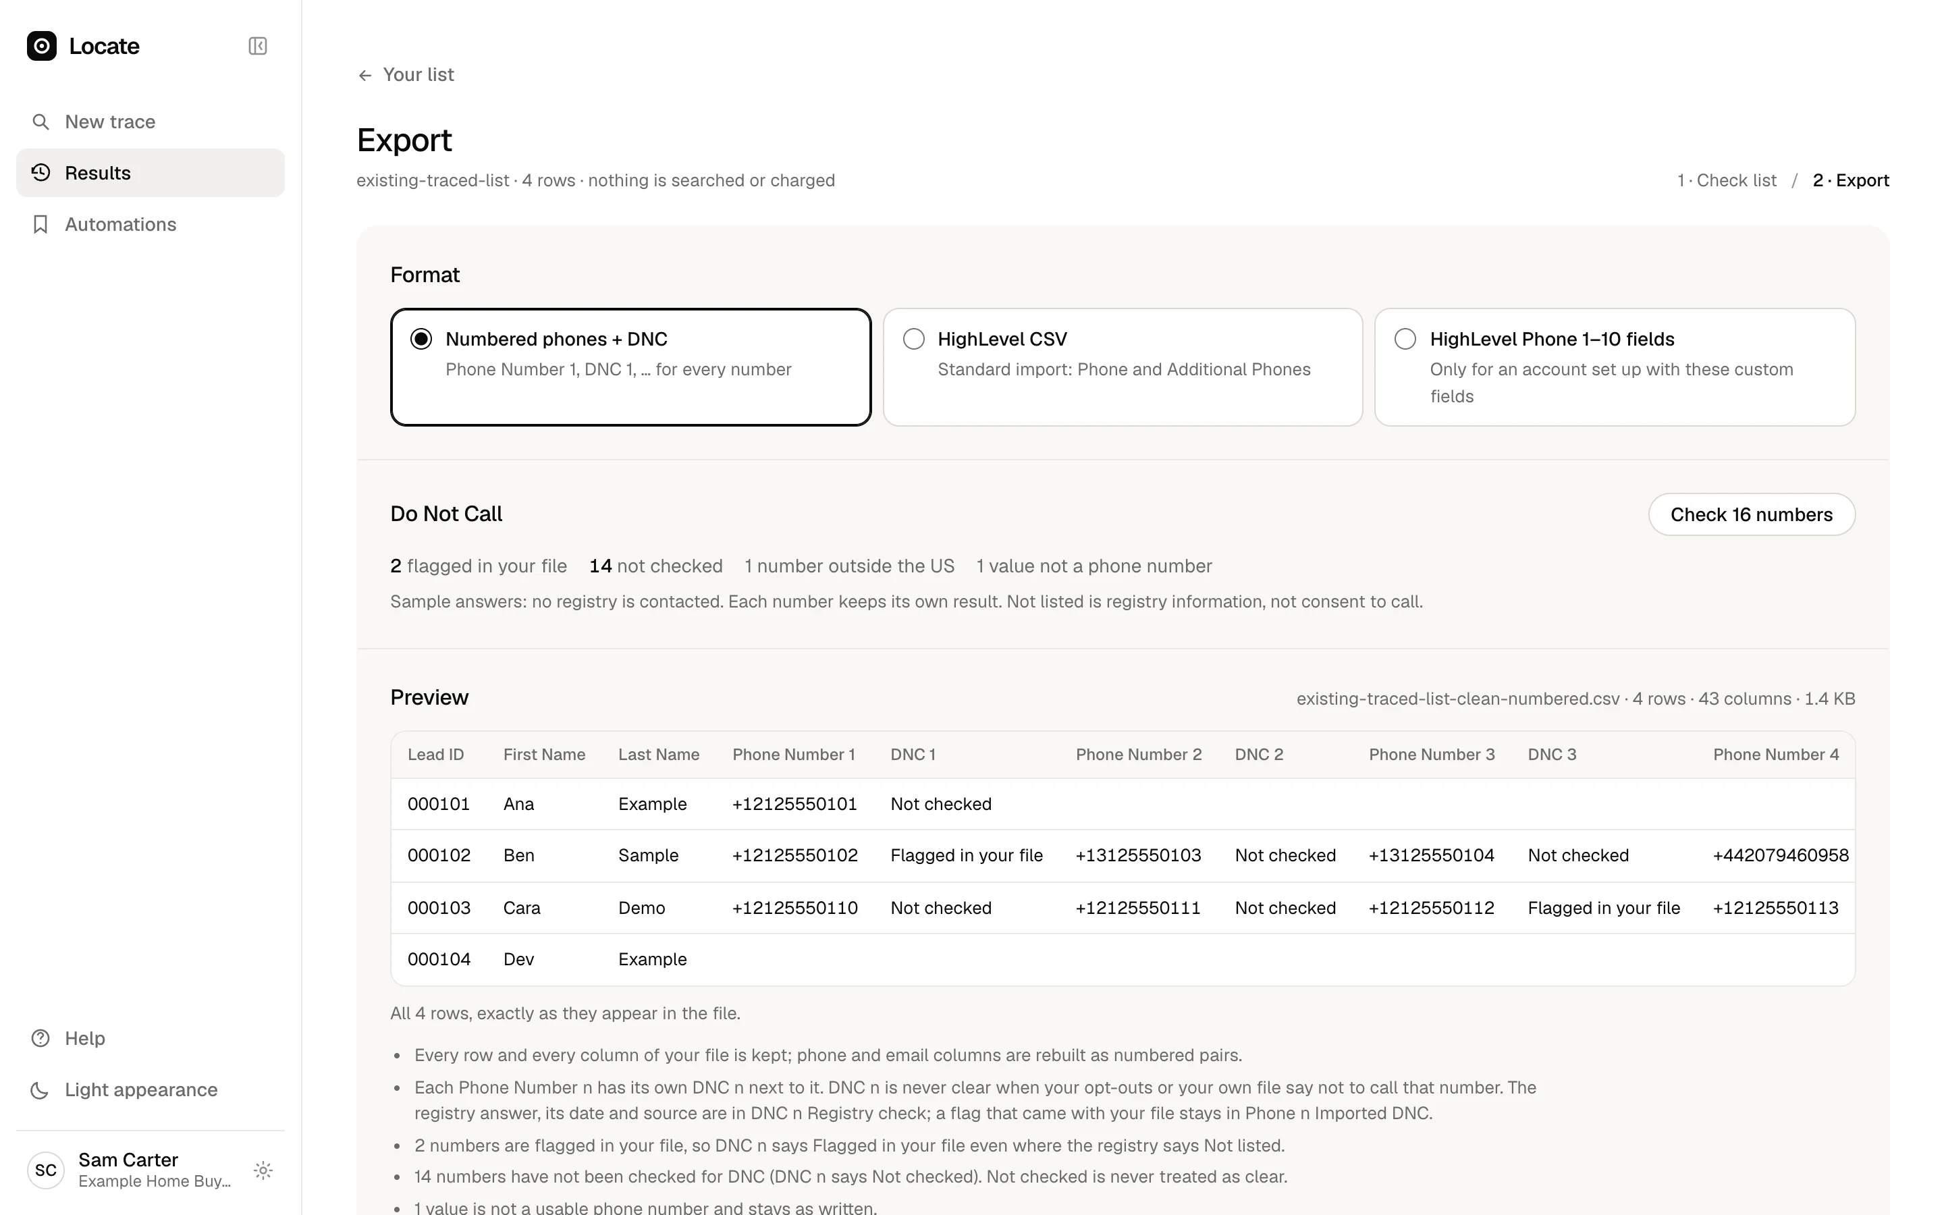Image resolution: width=1944 pixels, height=1215 pixels.
Task: Go to step 1 Check list
Action: 1726,180
